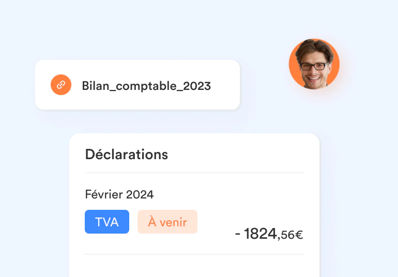
Task: Open the Bilan_comptable_2023 file name
Action: [146, 86]
